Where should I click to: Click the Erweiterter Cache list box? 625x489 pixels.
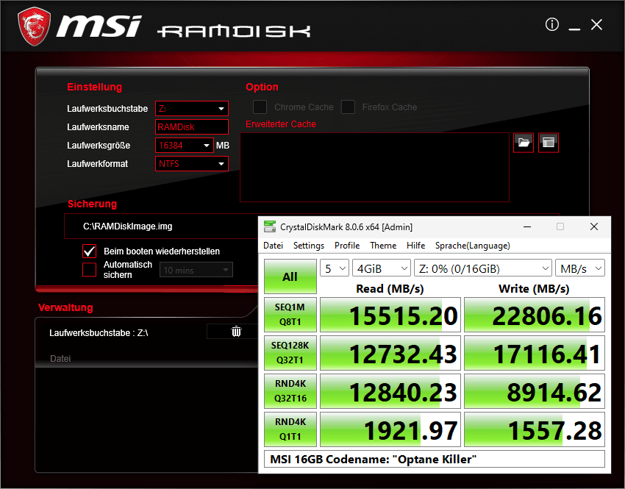375,167
